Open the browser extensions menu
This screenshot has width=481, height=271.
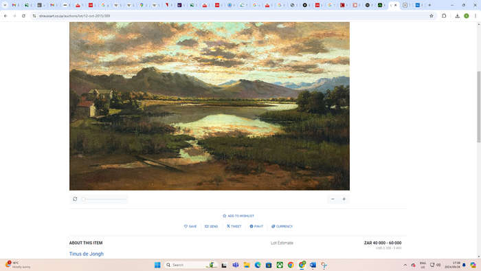click(x=444, y=16)
